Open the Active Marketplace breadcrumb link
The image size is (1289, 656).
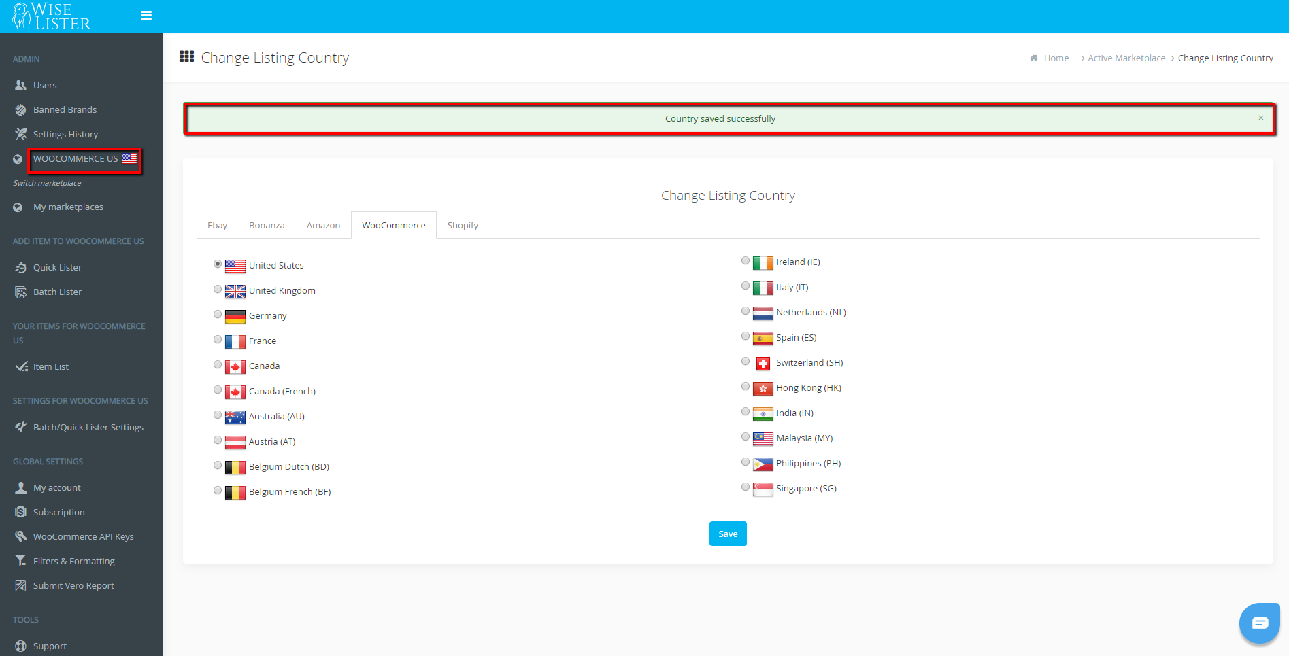[x=1126, y=58]
